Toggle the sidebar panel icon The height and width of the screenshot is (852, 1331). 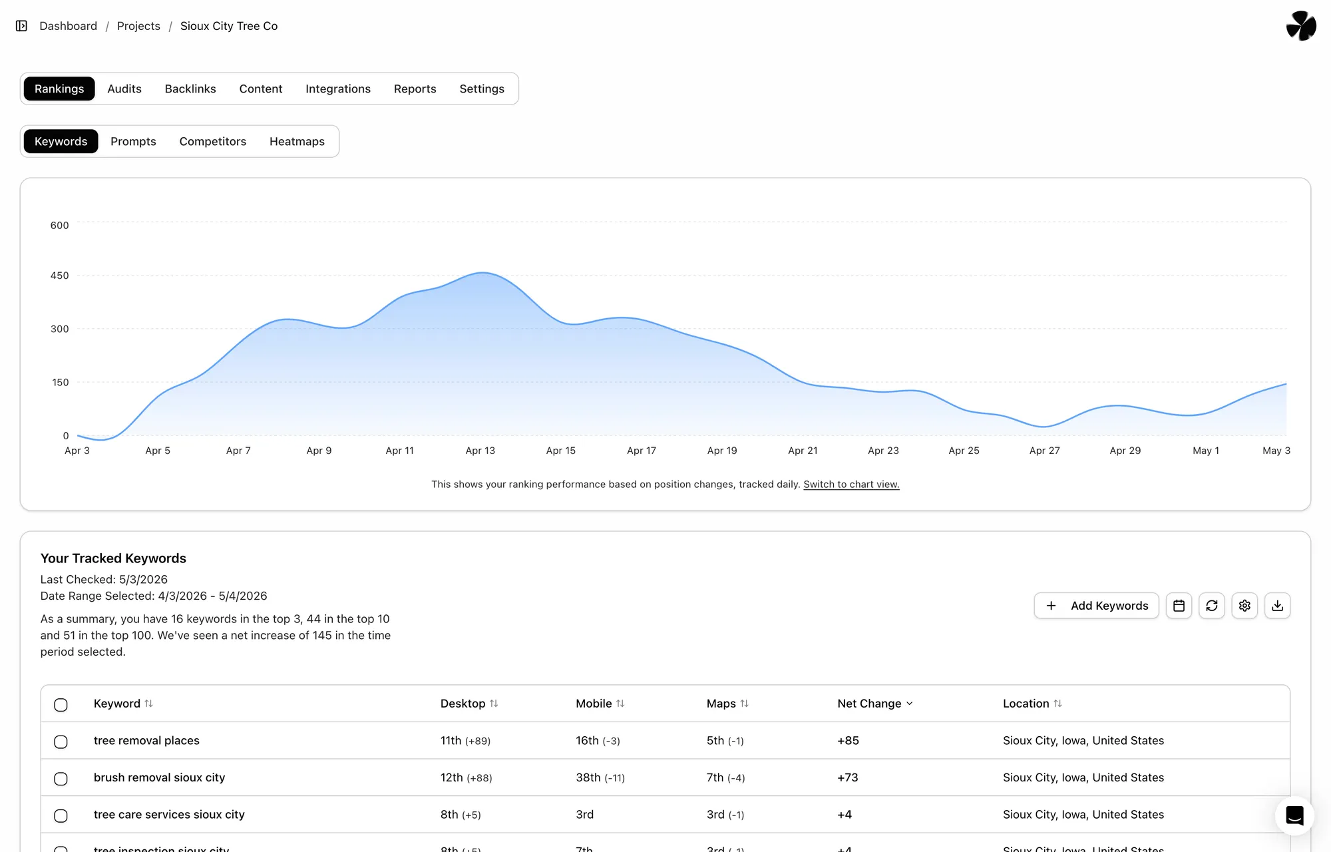(x=21, y=26)
